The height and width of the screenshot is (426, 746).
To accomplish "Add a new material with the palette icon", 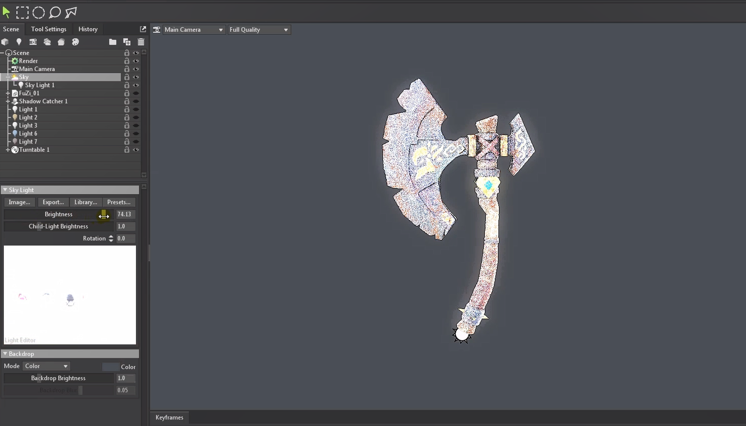I will coord(76,42).
